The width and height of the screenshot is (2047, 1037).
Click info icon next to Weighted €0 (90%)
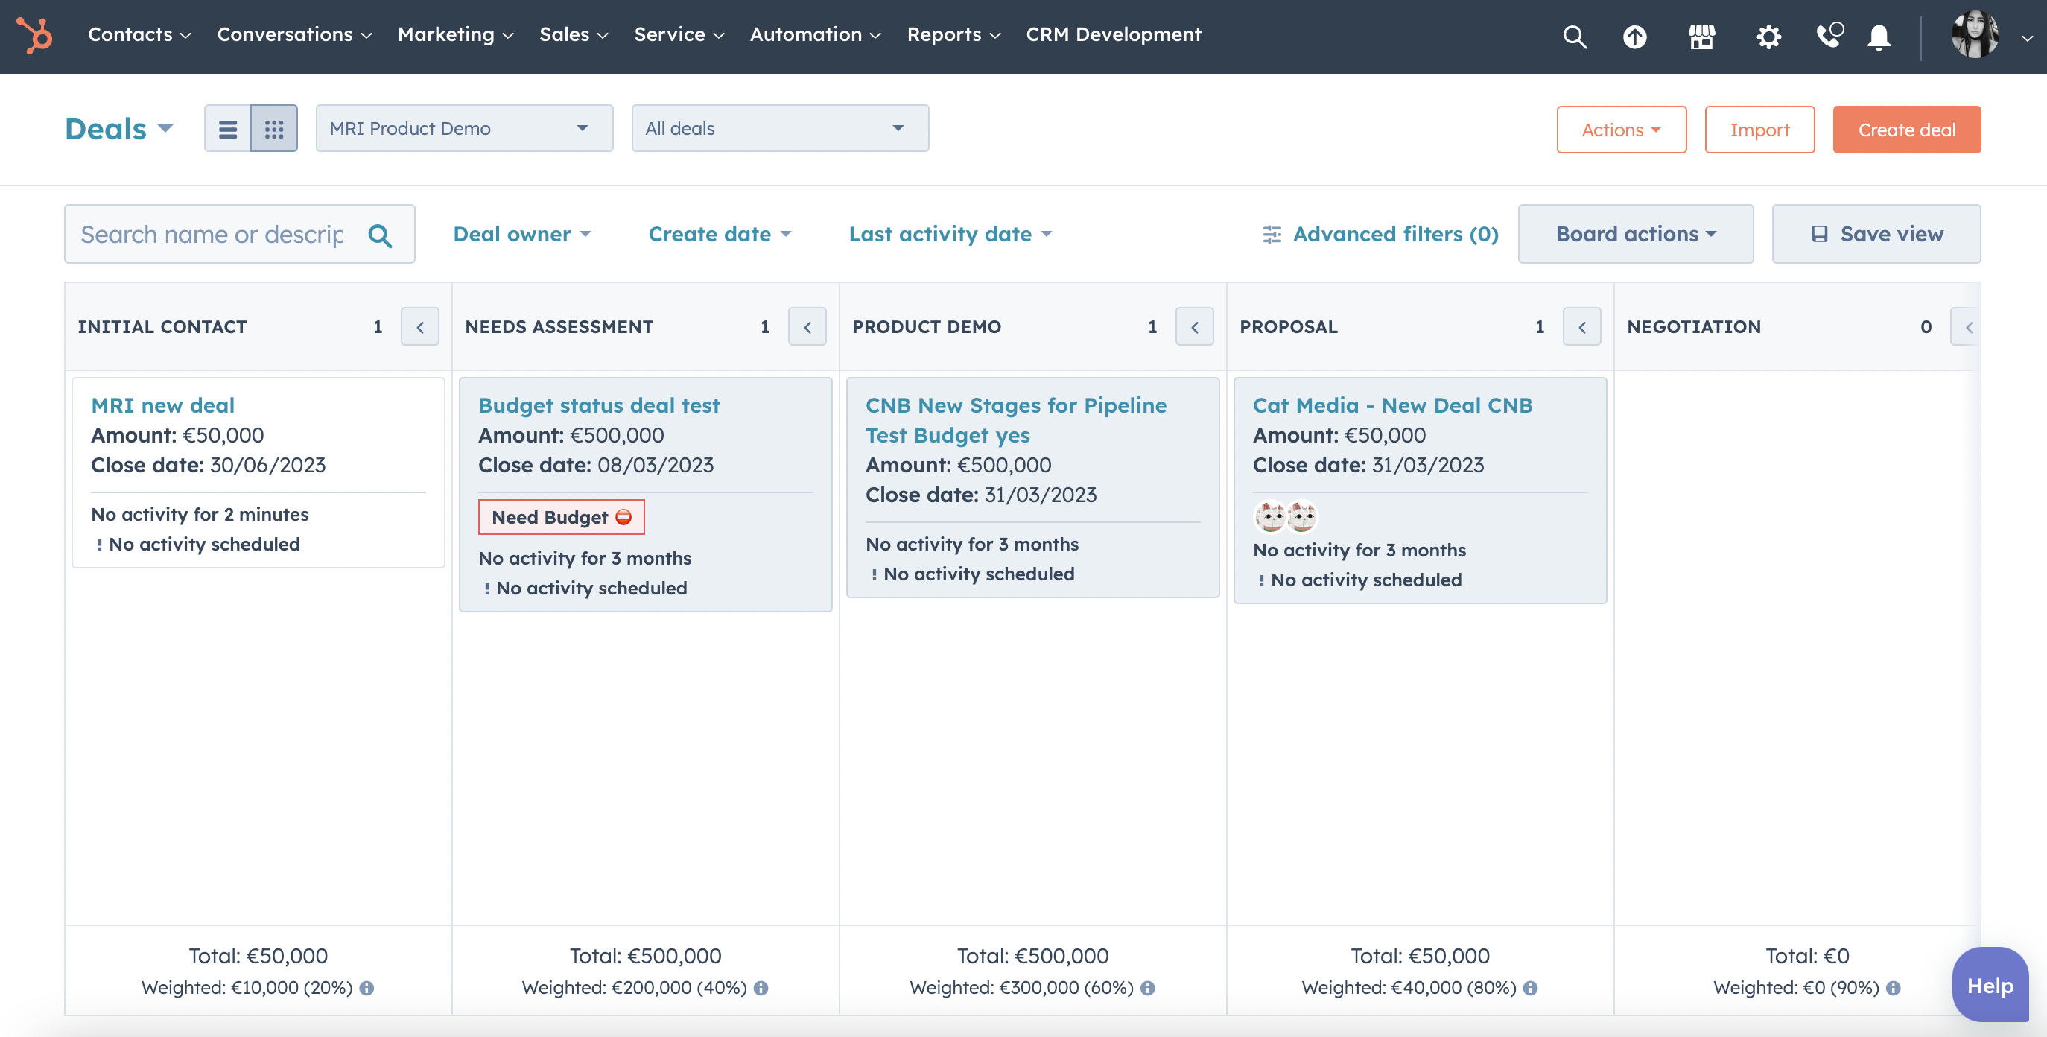[1894, 988]
